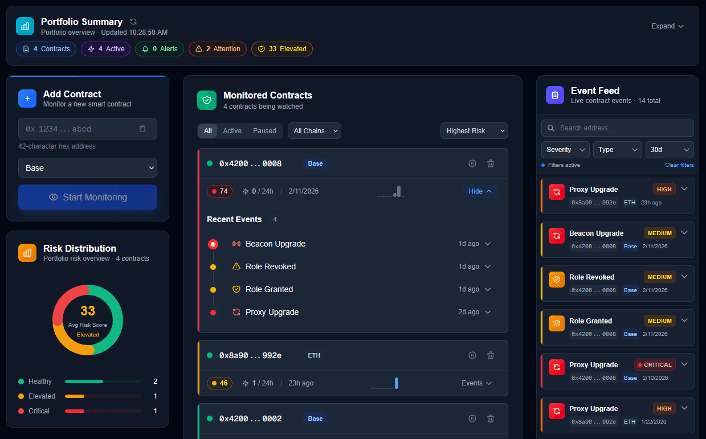This screenshot has width=706, height=439.
Task: Click the Event Feed clipboard icon
Action: coord(554,95)
